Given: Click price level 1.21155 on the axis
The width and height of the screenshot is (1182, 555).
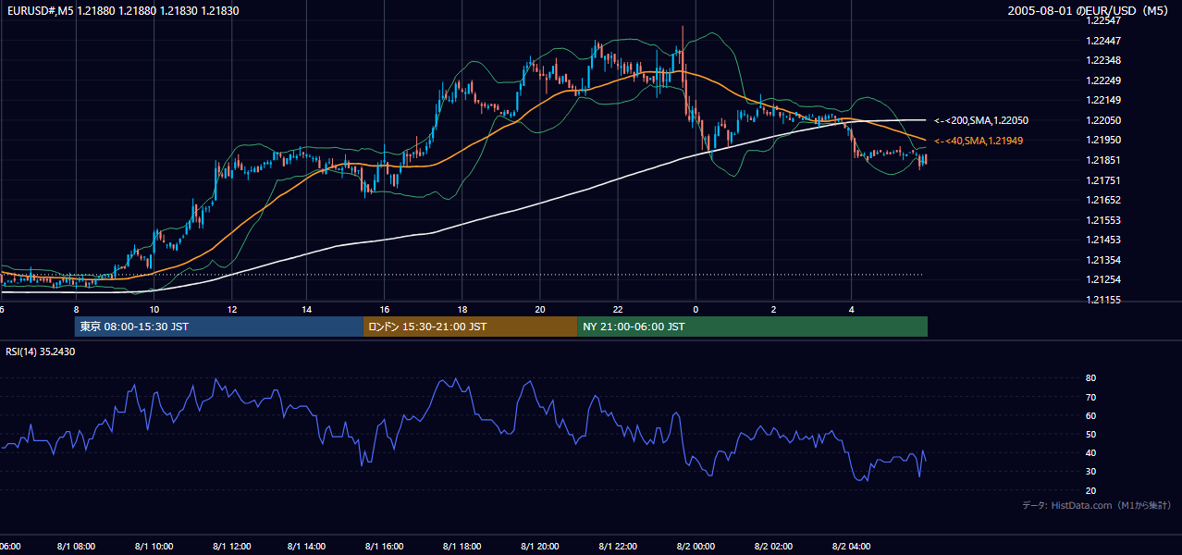Looking at the screenshot, I should point(1104,300).
